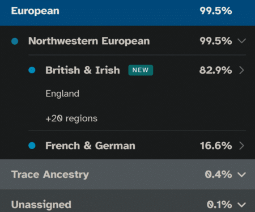Expand the Trace Ancestry chevron
The height and width of the screenshot is (212, 255).
(x=242, y=175)
